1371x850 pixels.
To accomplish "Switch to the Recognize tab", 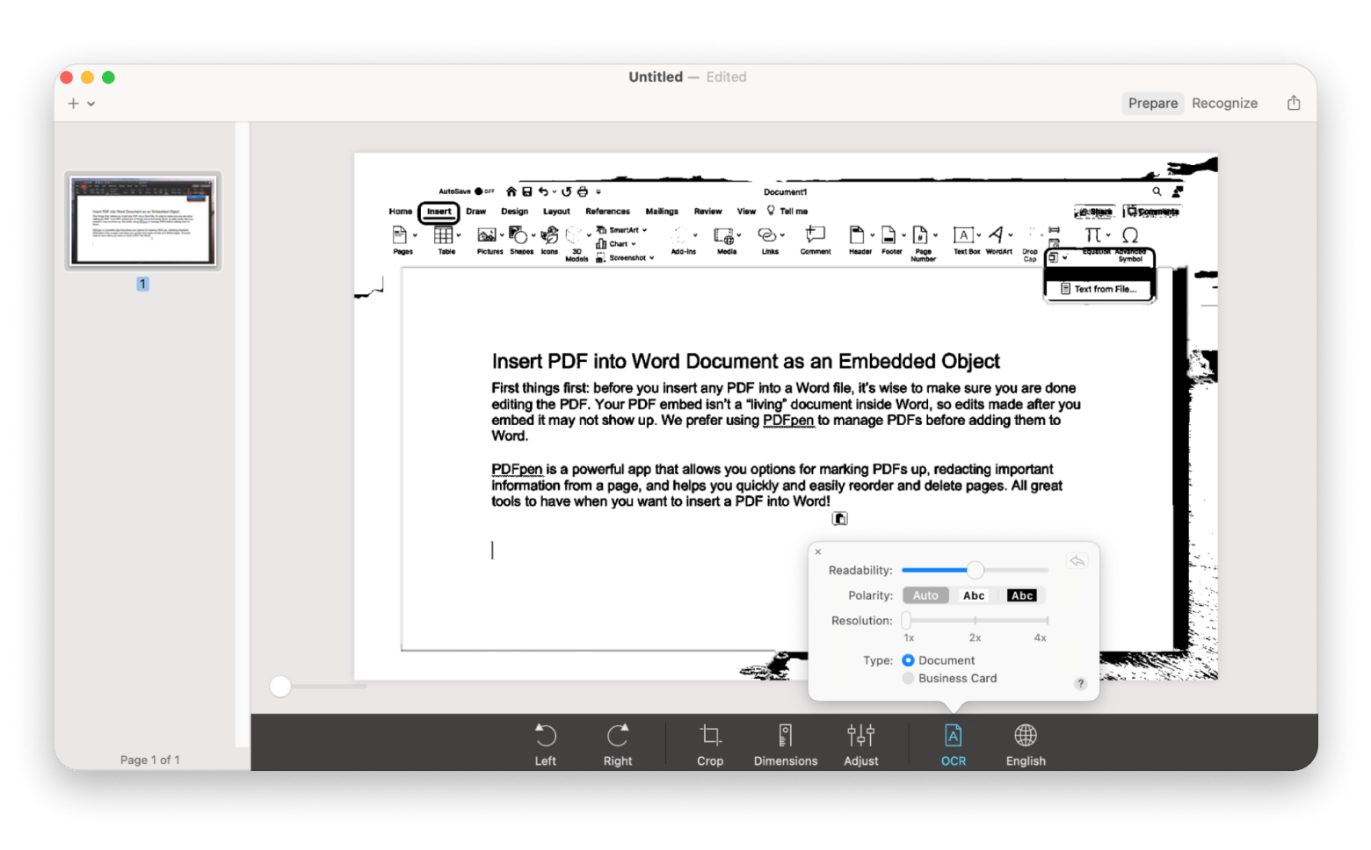I will tap(1224, 103).
